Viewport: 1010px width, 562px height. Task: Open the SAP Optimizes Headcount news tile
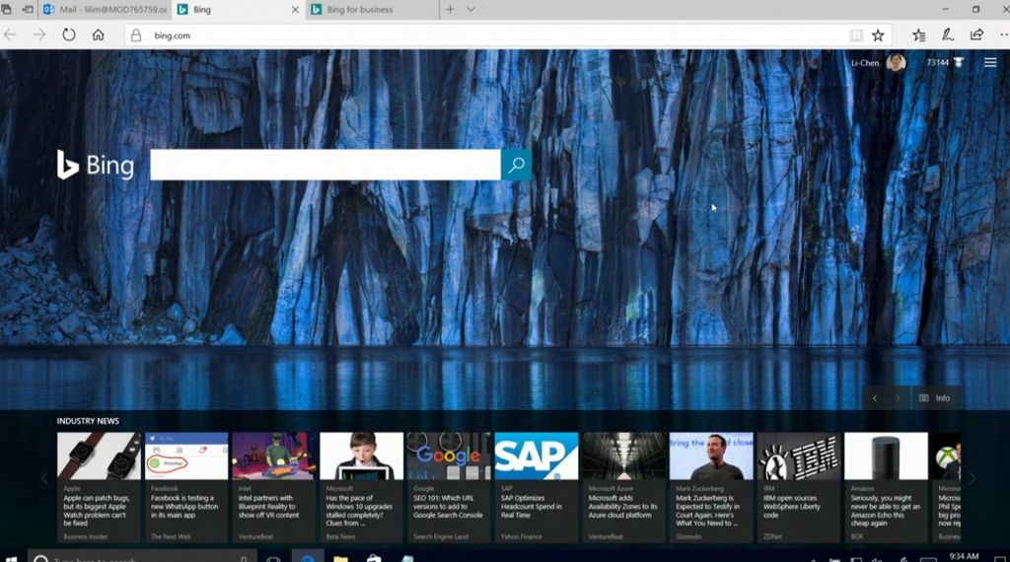536,486
